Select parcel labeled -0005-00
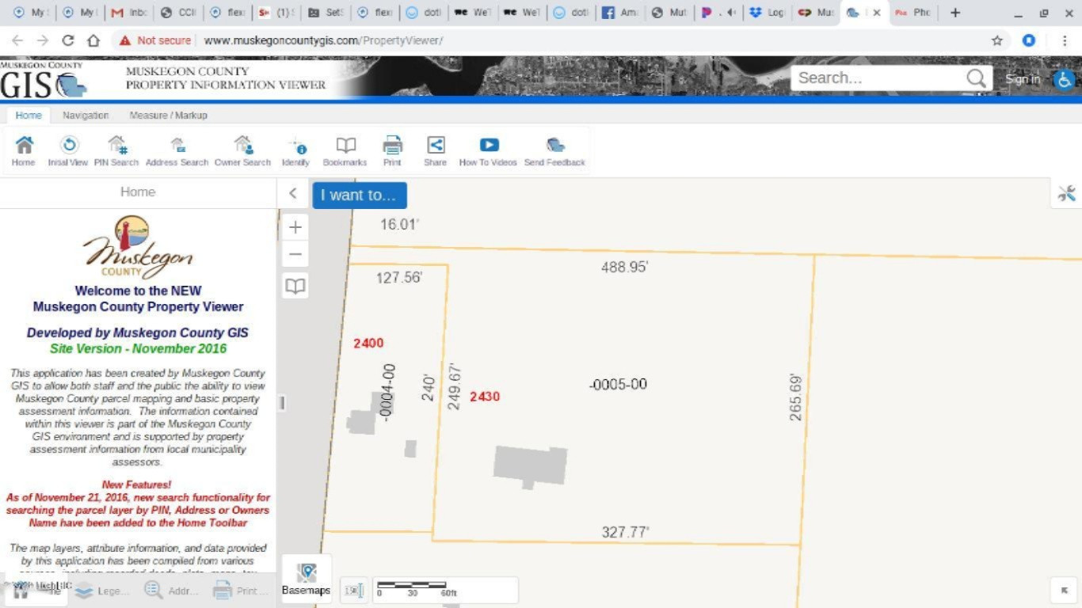This screenshot has height=608, width=1082. coord(619,385)
